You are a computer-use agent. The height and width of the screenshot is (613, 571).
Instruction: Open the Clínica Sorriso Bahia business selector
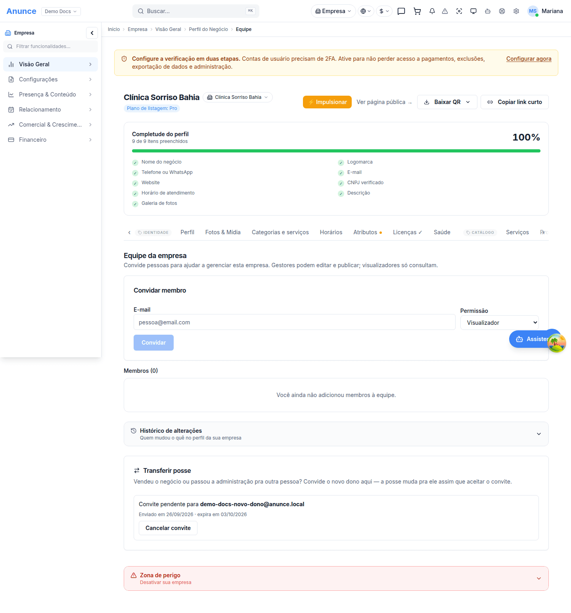point(238,97)
